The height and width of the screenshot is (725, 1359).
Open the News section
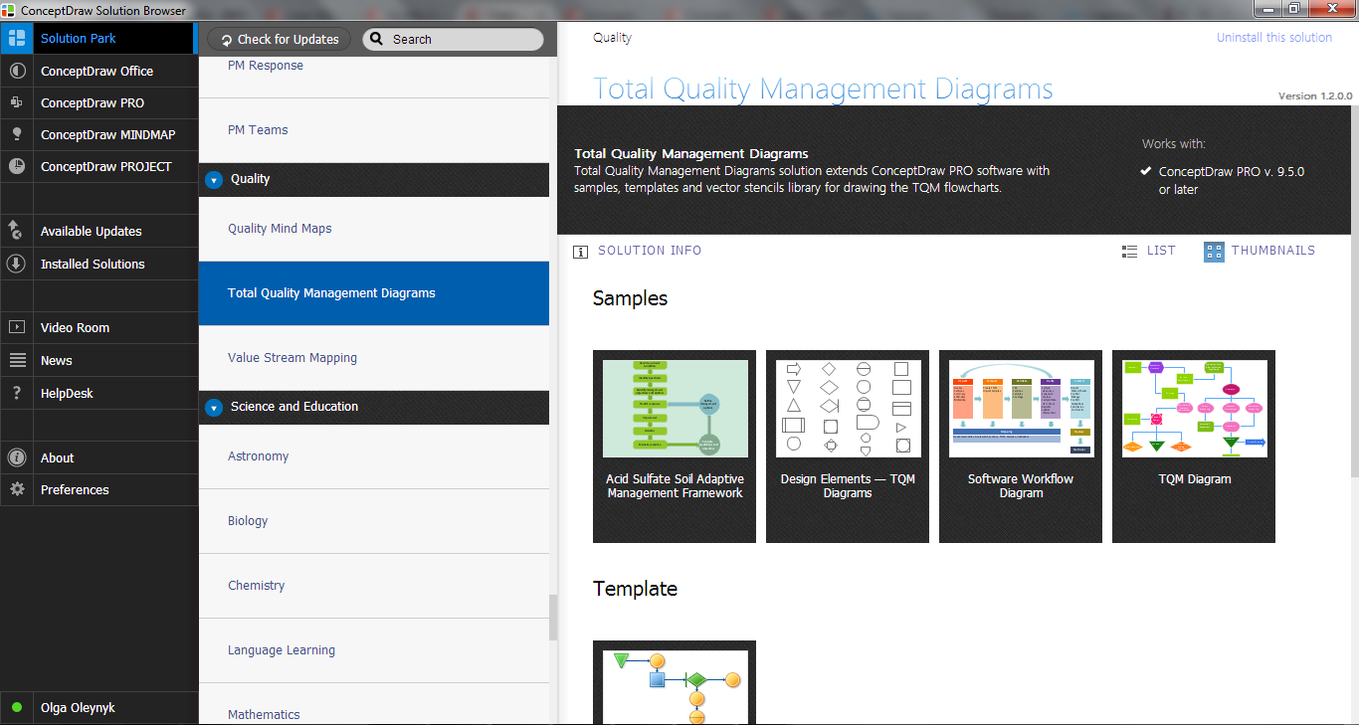(57, 361)
